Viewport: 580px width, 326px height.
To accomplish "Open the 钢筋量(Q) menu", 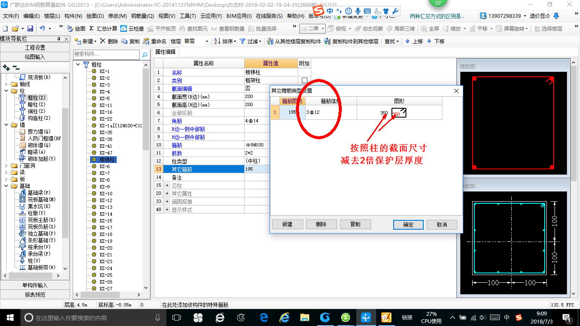I will tap(142, 16).
